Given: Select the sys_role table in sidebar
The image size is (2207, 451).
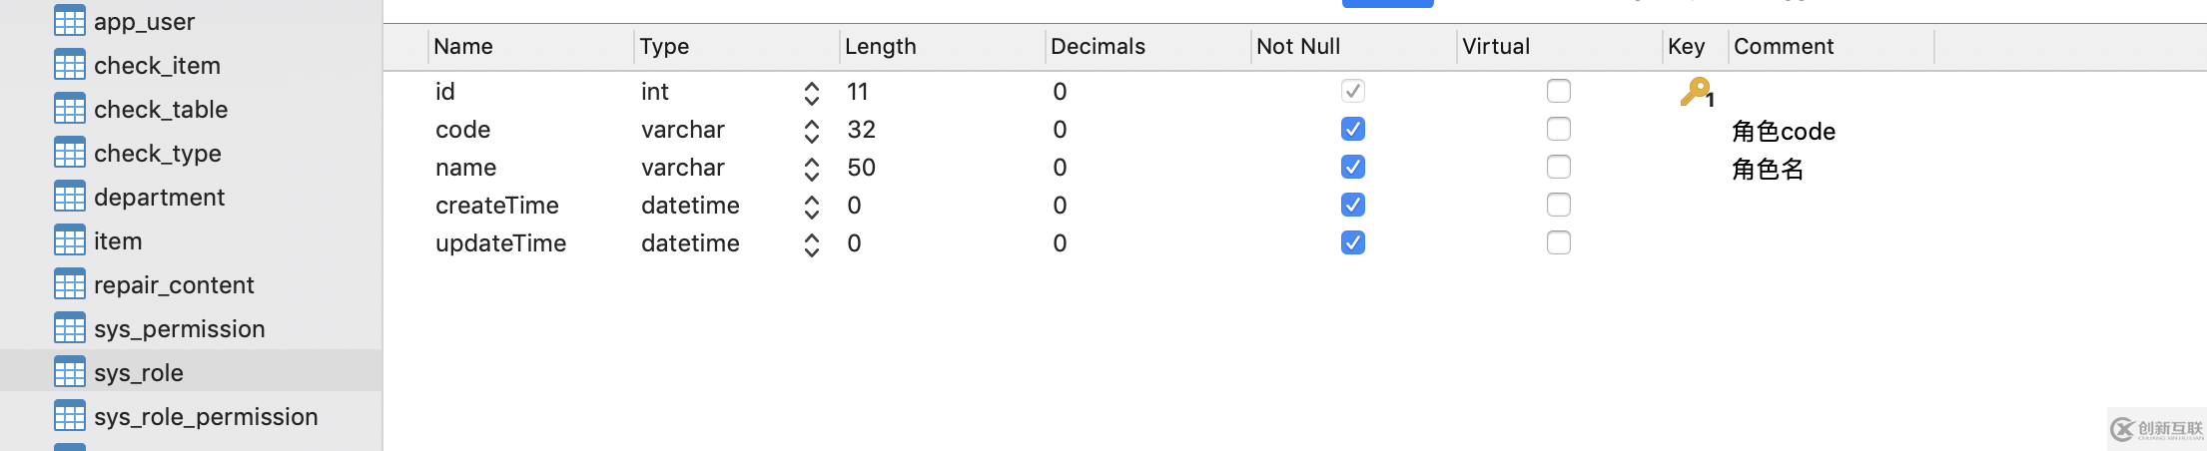Looking at the screenshot, I should pos(139,372).
